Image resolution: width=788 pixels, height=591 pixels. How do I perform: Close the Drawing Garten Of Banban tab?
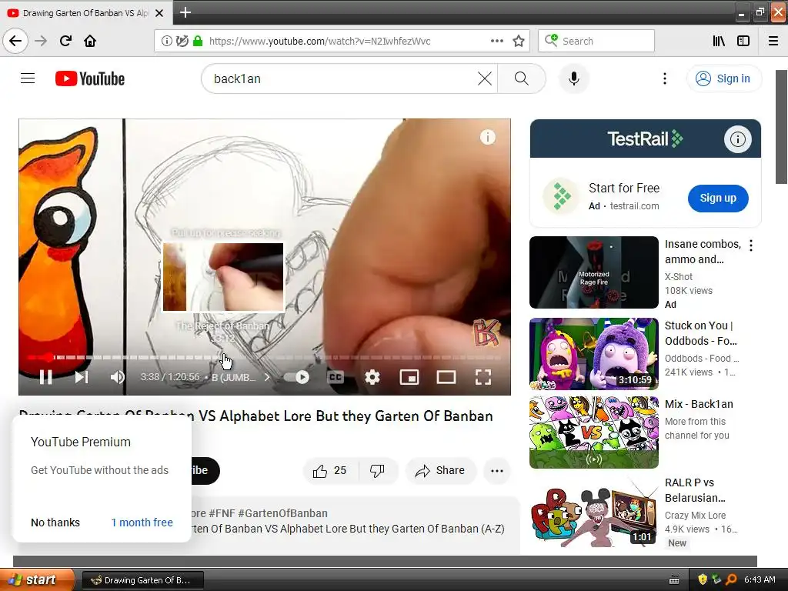(159, 13)
